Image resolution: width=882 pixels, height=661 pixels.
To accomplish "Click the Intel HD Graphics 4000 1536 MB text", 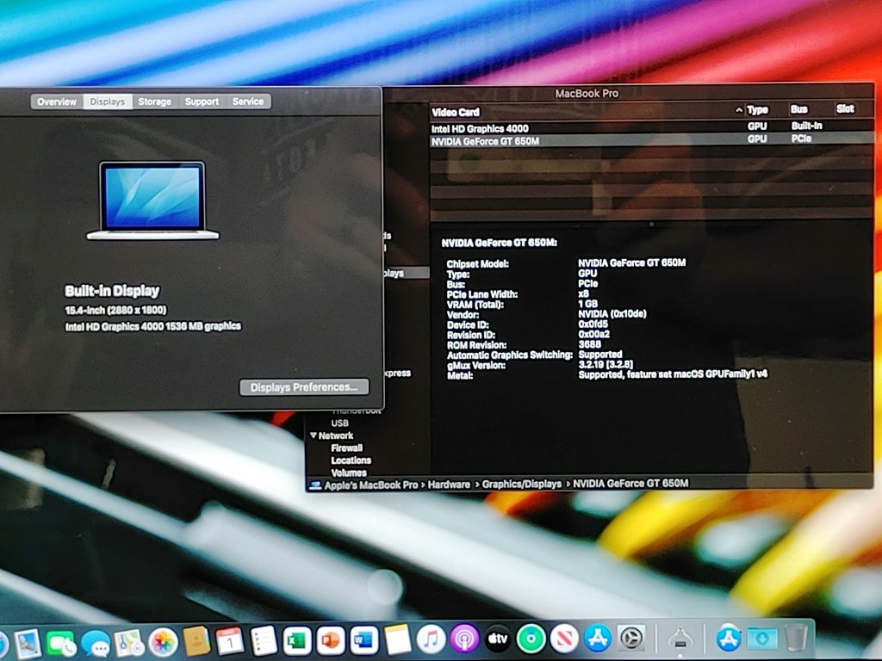I will [153, 326].
